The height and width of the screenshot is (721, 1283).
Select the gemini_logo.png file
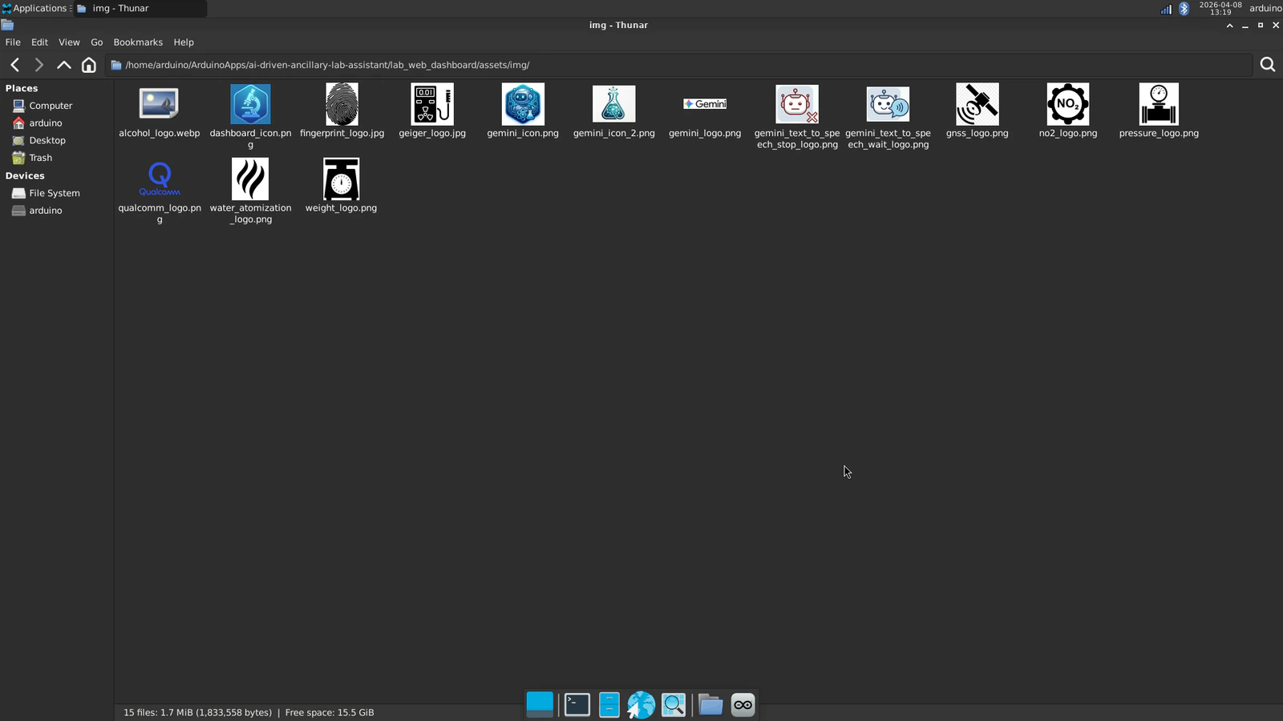coord(705,104)
